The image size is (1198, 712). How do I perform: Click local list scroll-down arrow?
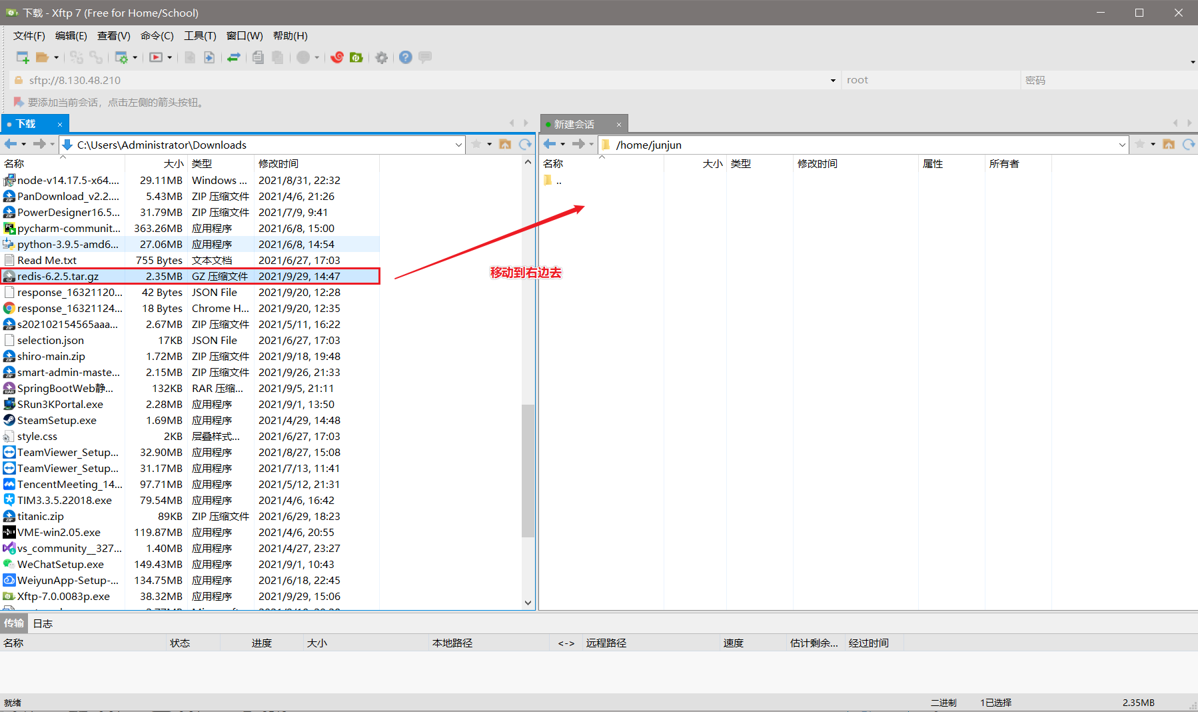coord(528,603)
